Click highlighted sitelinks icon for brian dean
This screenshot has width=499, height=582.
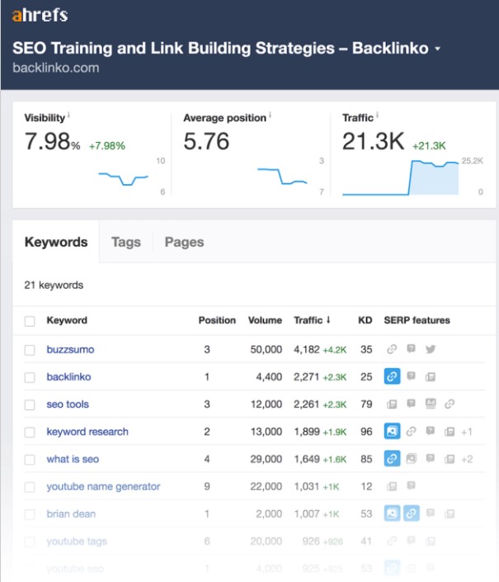(x=412, y=513)
